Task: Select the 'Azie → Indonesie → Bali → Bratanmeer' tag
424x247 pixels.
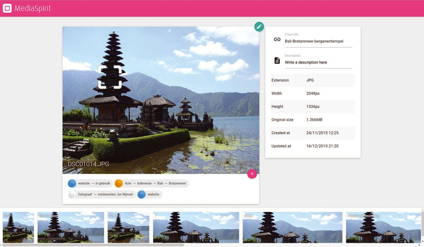Action: pyautogui.click(x=152, y=183)
